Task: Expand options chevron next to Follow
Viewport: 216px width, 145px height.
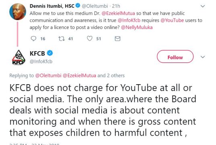Action: [203, 57]
